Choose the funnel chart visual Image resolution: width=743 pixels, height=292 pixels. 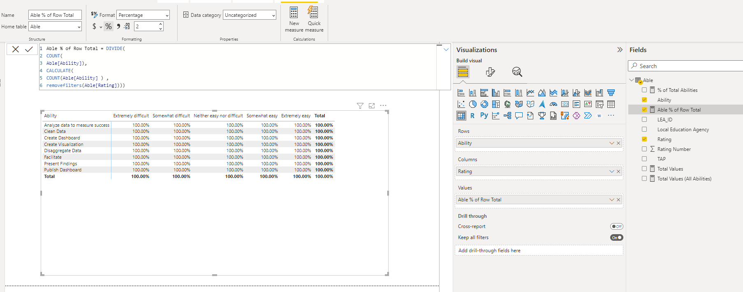pos(611,93)
